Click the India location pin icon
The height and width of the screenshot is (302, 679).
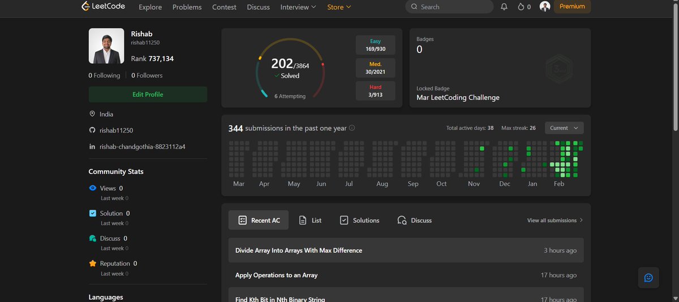pyautogui.click(x=92, y=114)
